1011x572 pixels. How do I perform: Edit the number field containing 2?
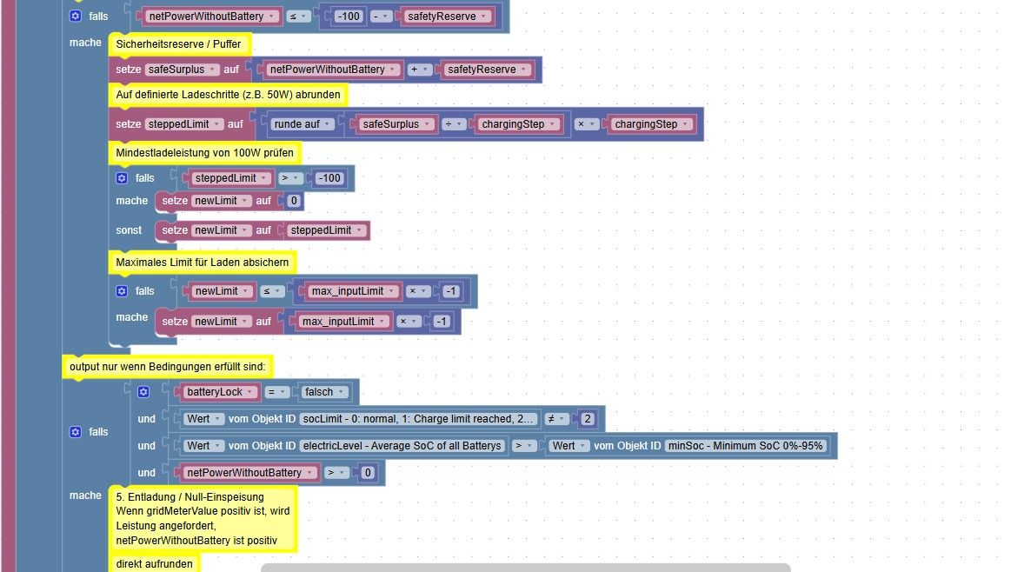(x=587, y=419)
